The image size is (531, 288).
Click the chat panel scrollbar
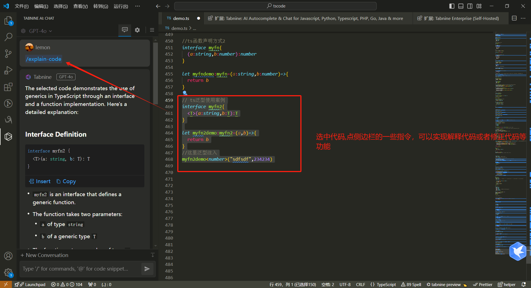[155, 73]
